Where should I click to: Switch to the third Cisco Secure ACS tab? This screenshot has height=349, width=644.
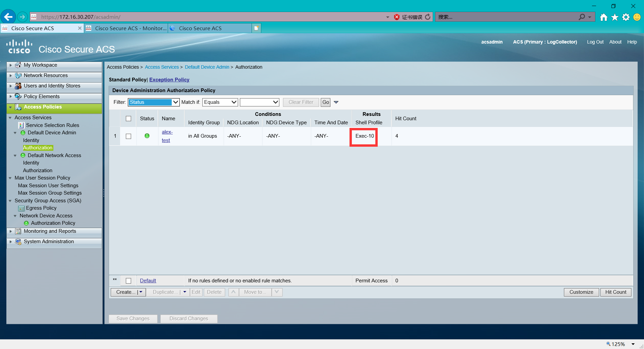(210, 28)
